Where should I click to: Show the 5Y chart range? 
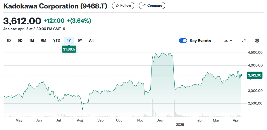click(80, 41)
